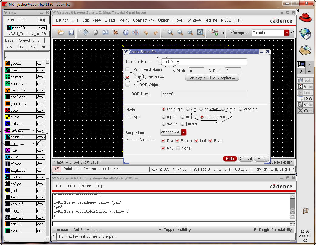Open the LSW window menu arrow
This screenshot has height=245, width=316.
[6, 12]
